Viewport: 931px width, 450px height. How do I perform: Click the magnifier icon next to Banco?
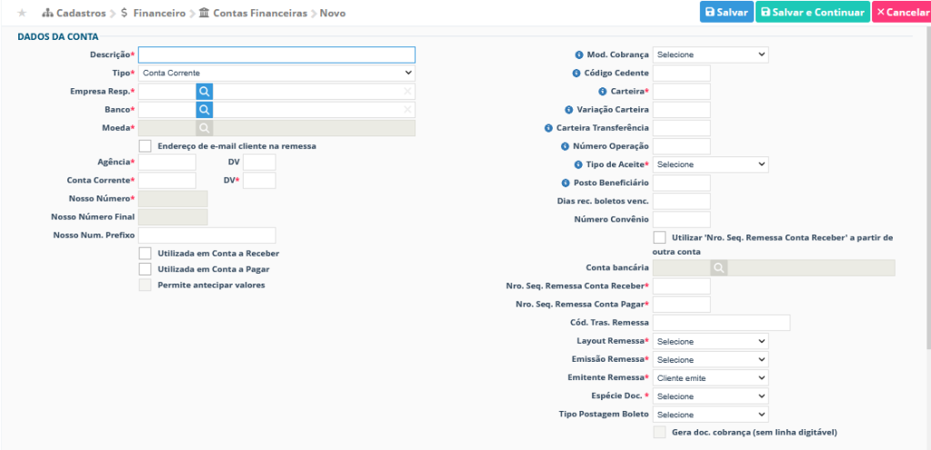pyautogui.click(x=205, y=110)
